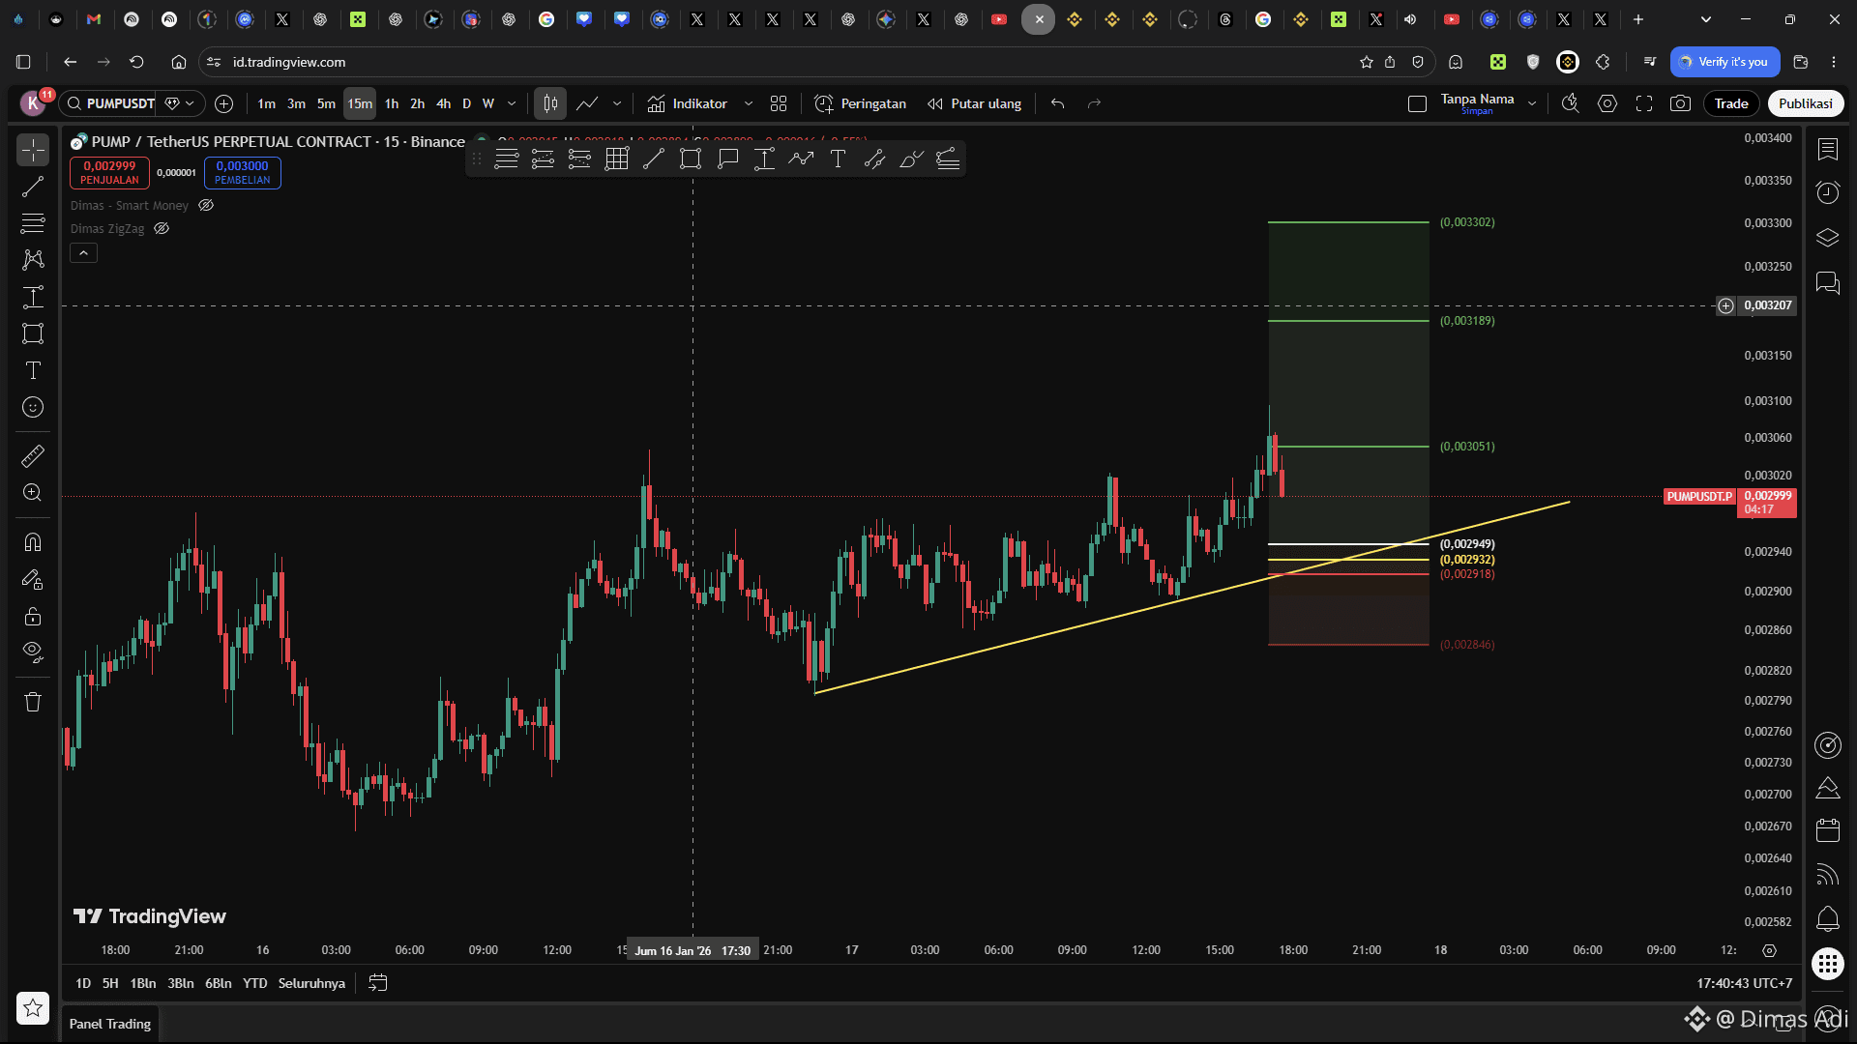1857x1044 pixels.
Task: Click the trash remove objects icon
Action: click(x=33, y=702)
